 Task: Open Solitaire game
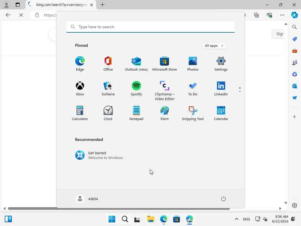click(x=108, y=89)
